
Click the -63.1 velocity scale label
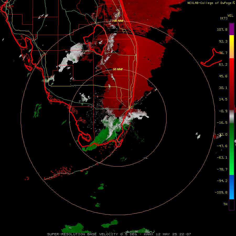[222, 158]
